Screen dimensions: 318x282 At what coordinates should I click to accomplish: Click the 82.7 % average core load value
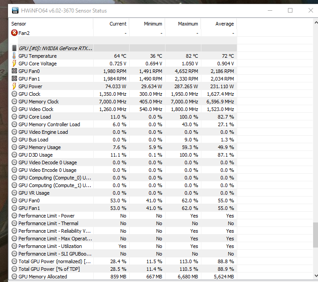pyautogui.click(x=226, y=117)
